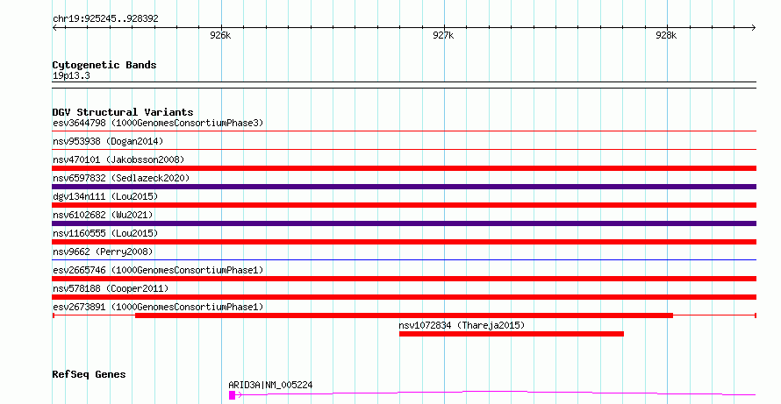The image size is (781, 404).
Task: Click the thin blue line under nsv9662
Action: 405,259
